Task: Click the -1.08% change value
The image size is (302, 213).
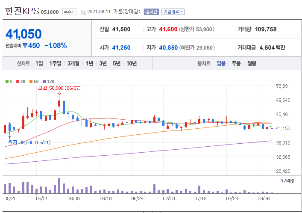Action: (56, 45)
